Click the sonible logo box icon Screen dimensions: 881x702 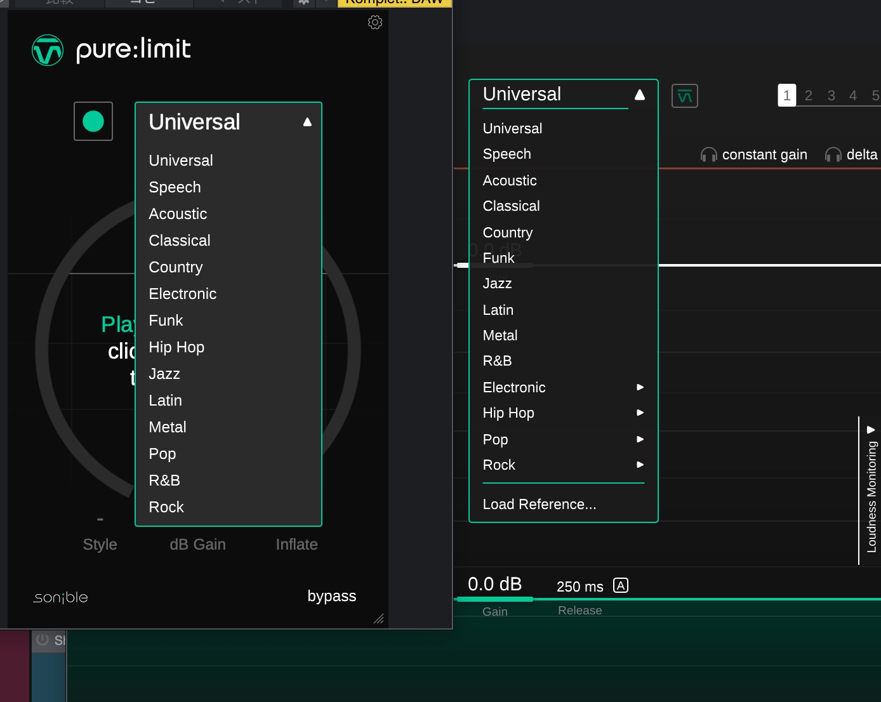[x=684, y=96]
